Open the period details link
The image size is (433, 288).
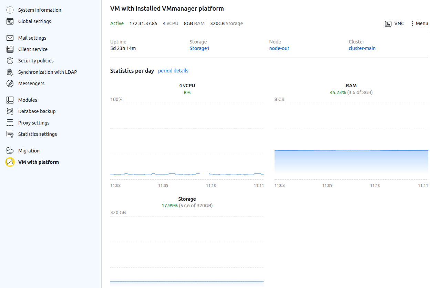point(173,71)
